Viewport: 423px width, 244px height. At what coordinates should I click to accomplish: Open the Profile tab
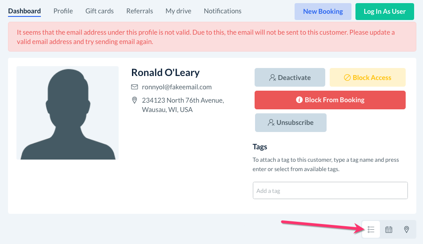tap(63, 11)
